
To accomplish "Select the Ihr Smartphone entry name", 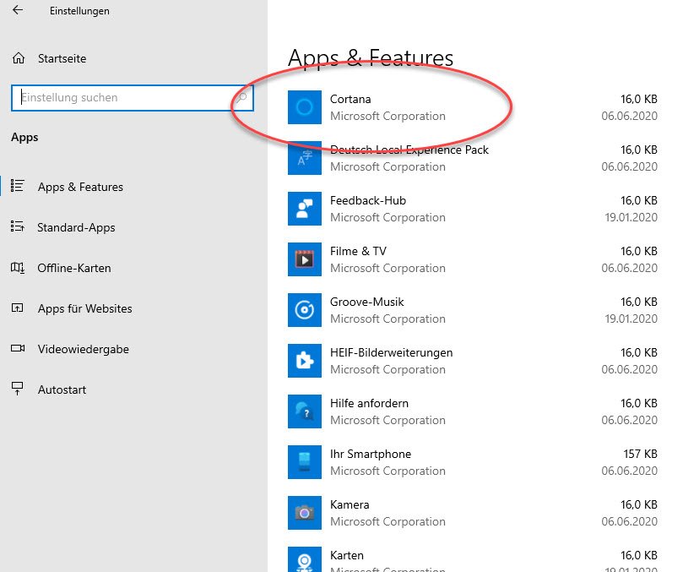I will coord(371,454).
